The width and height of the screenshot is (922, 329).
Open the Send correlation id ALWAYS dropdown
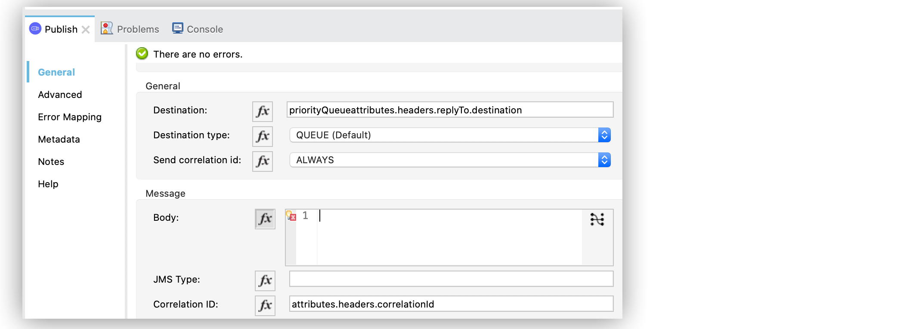tap(605, 159)
